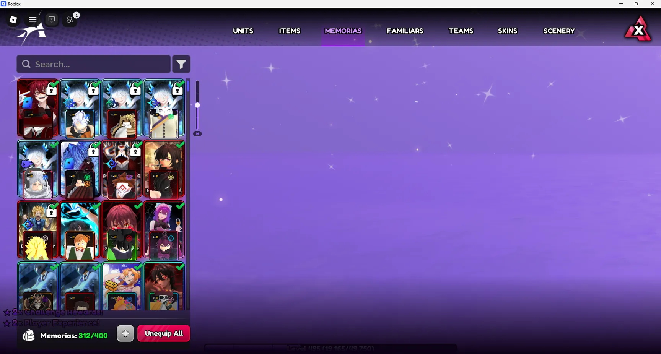
Task: Click the backpack icon beside Memorias count
Action: [29, 335]
